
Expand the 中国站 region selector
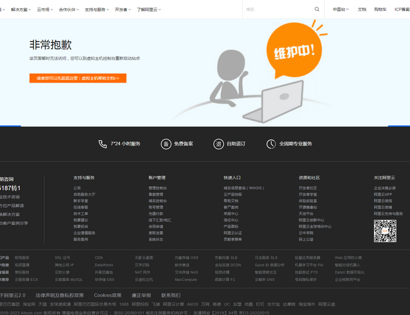click(x=340, y=9)
